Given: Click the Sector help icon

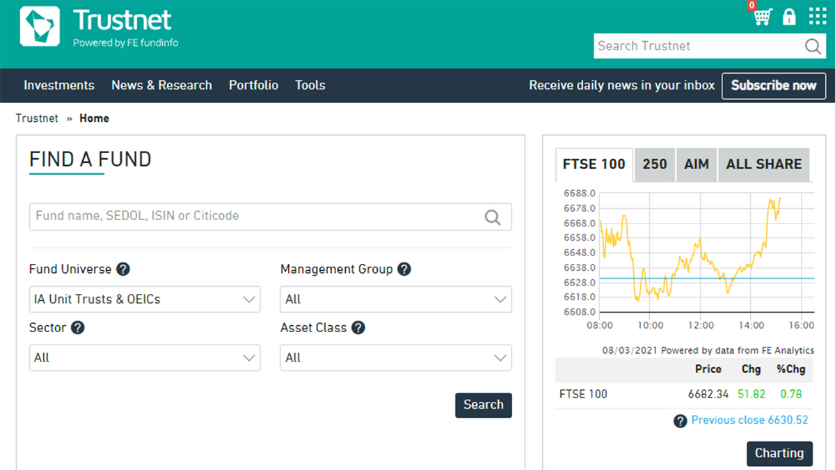Looking at the screenshot, I should tap(78, 327).
